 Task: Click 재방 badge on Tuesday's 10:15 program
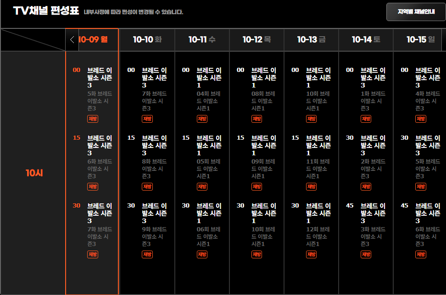coord(147,187)
